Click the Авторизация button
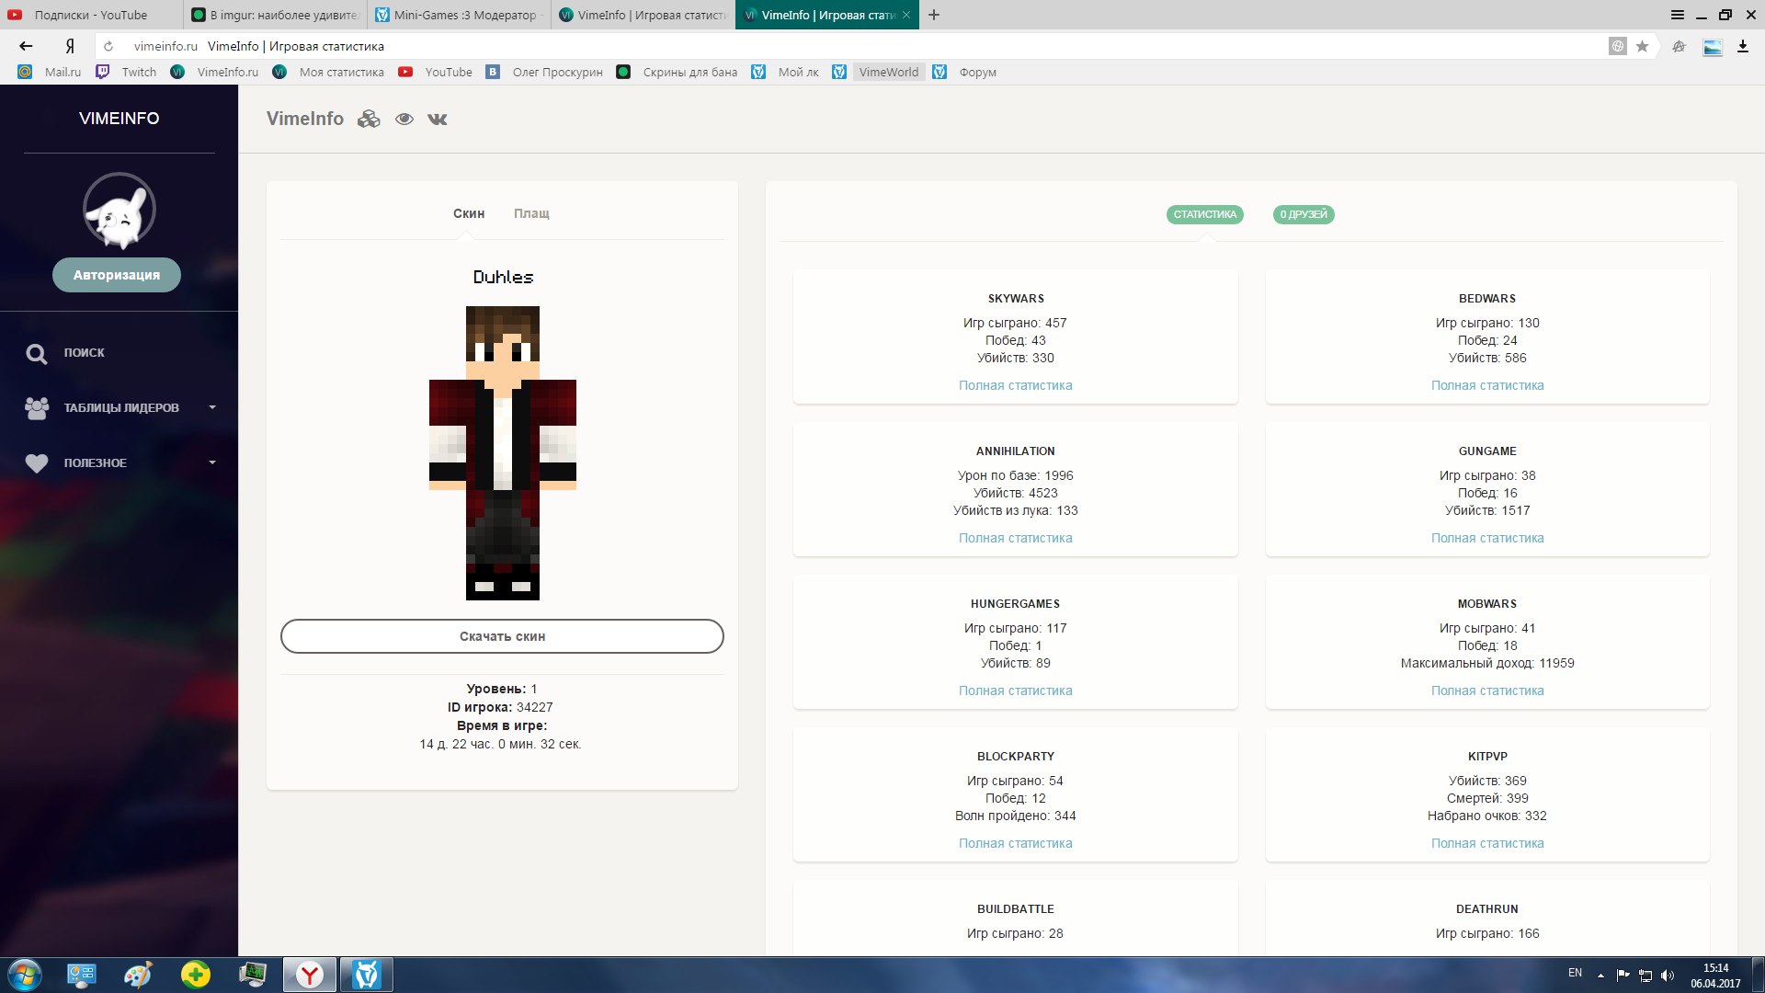This screenshot has height=993, width=1765. coord(117,275)
